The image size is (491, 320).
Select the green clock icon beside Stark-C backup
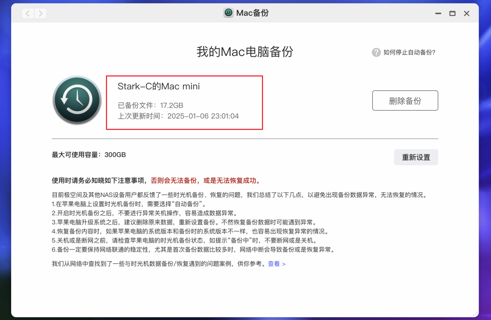[77, 100]
